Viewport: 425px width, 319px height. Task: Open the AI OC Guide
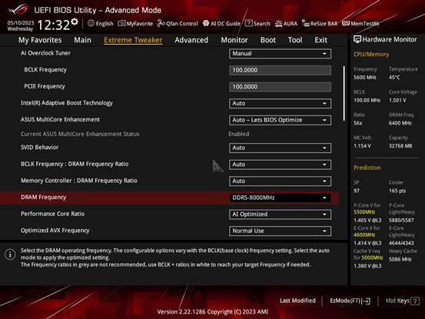coord(221,24)
